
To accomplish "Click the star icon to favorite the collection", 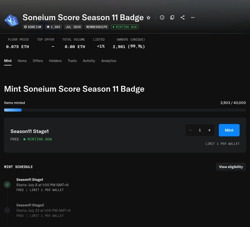I will tap(149, 18).
